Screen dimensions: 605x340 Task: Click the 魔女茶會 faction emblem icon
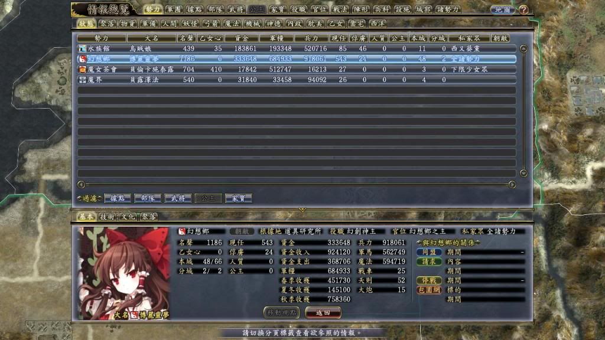[x=83, y=69]
